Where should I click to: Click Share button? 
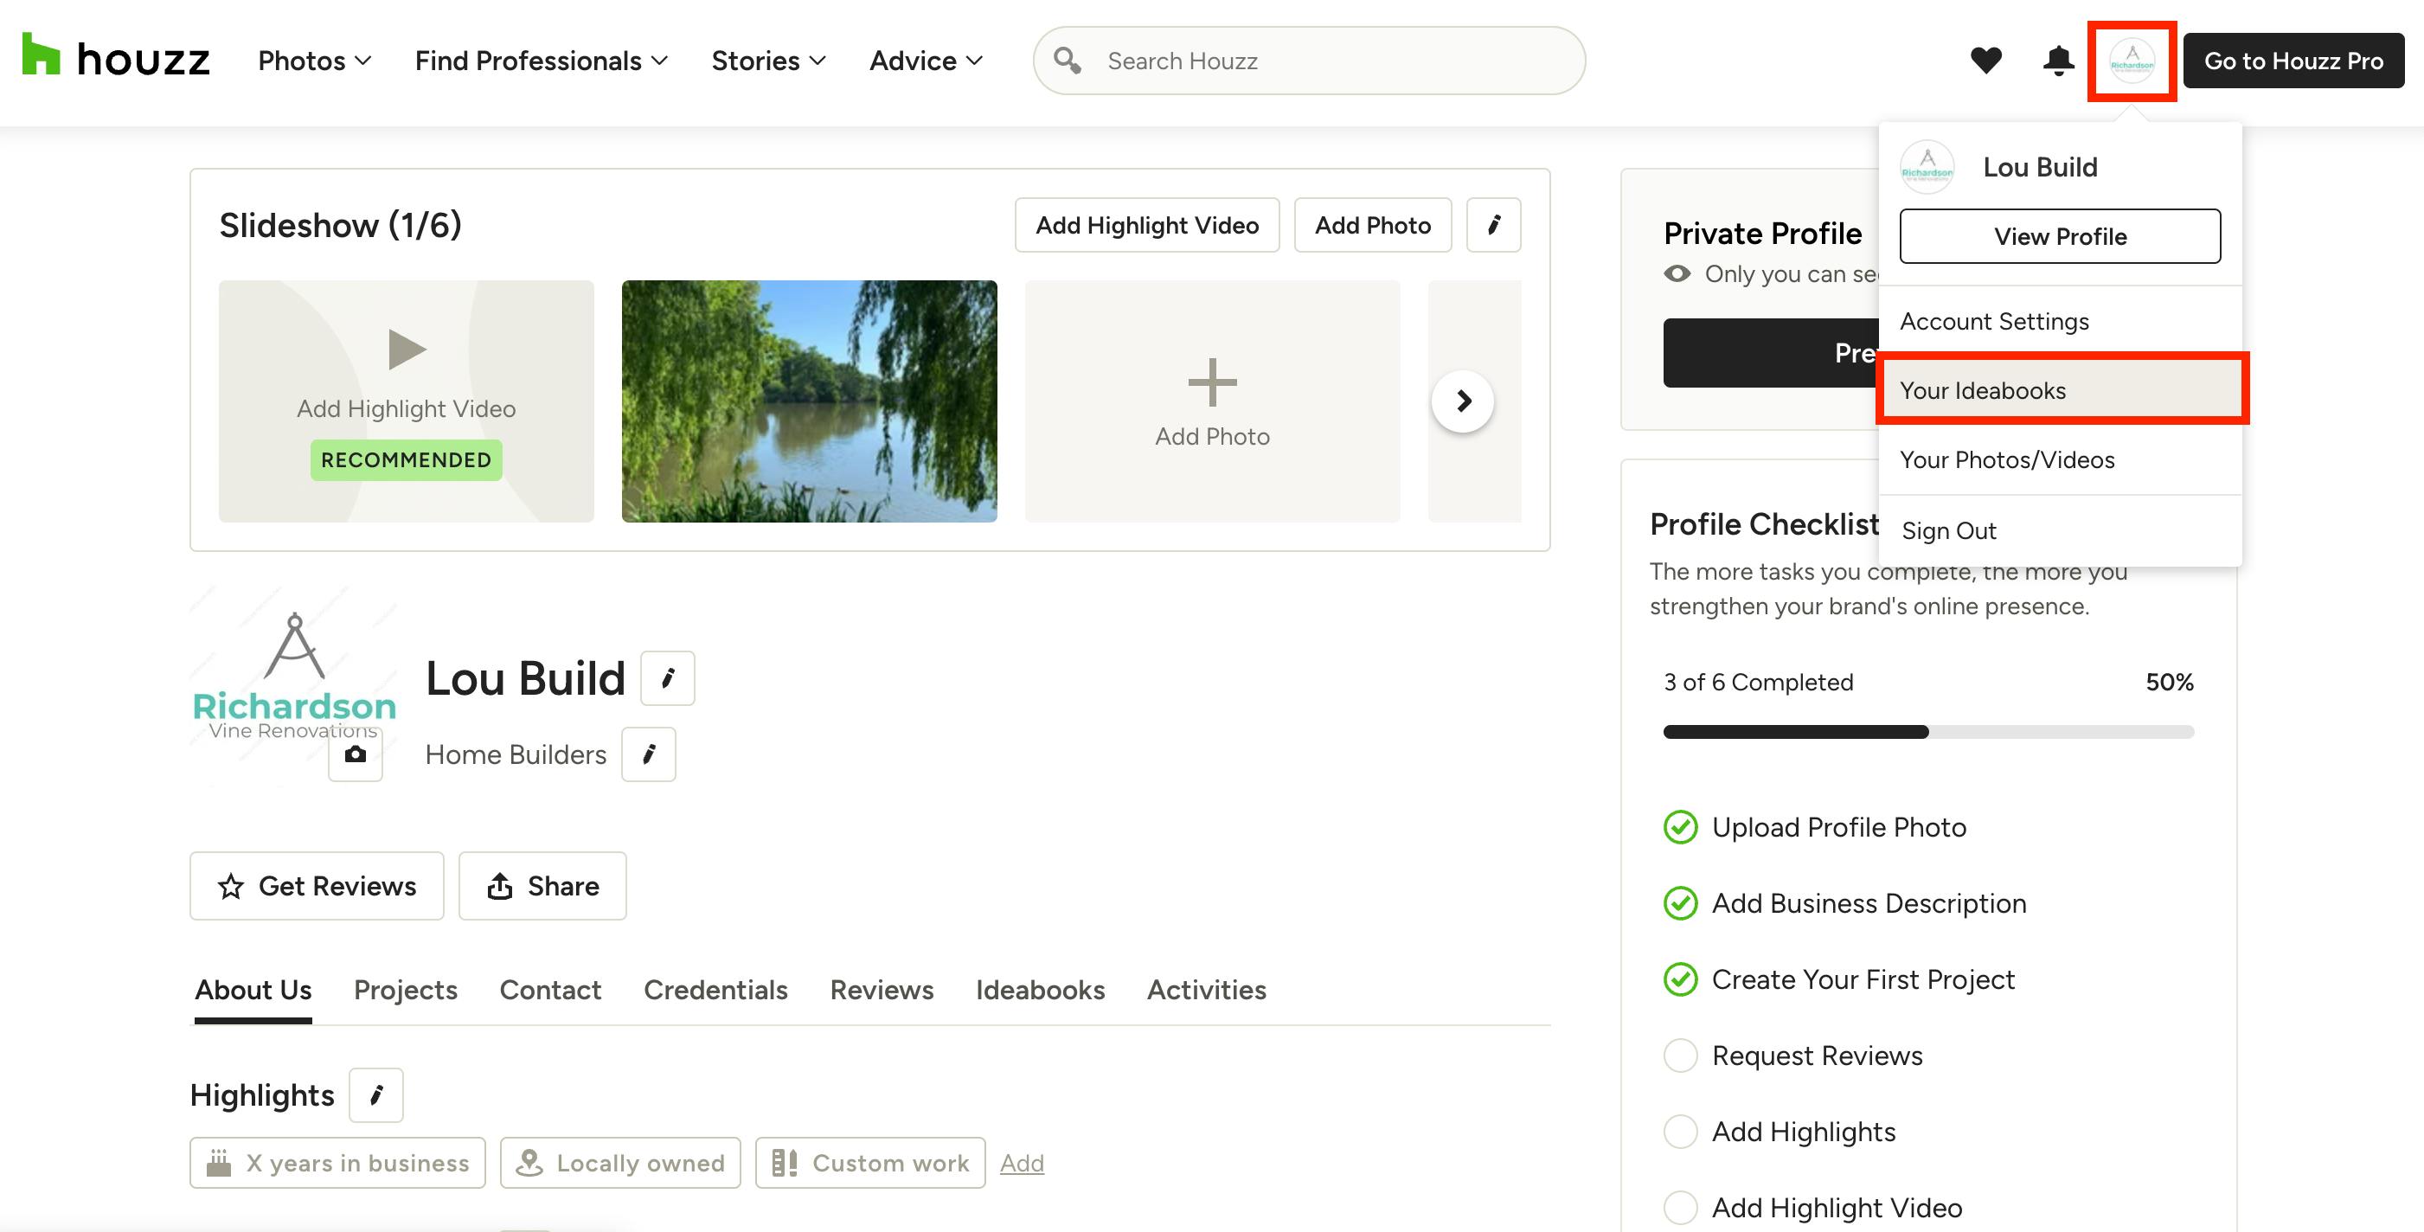point(542,886)
